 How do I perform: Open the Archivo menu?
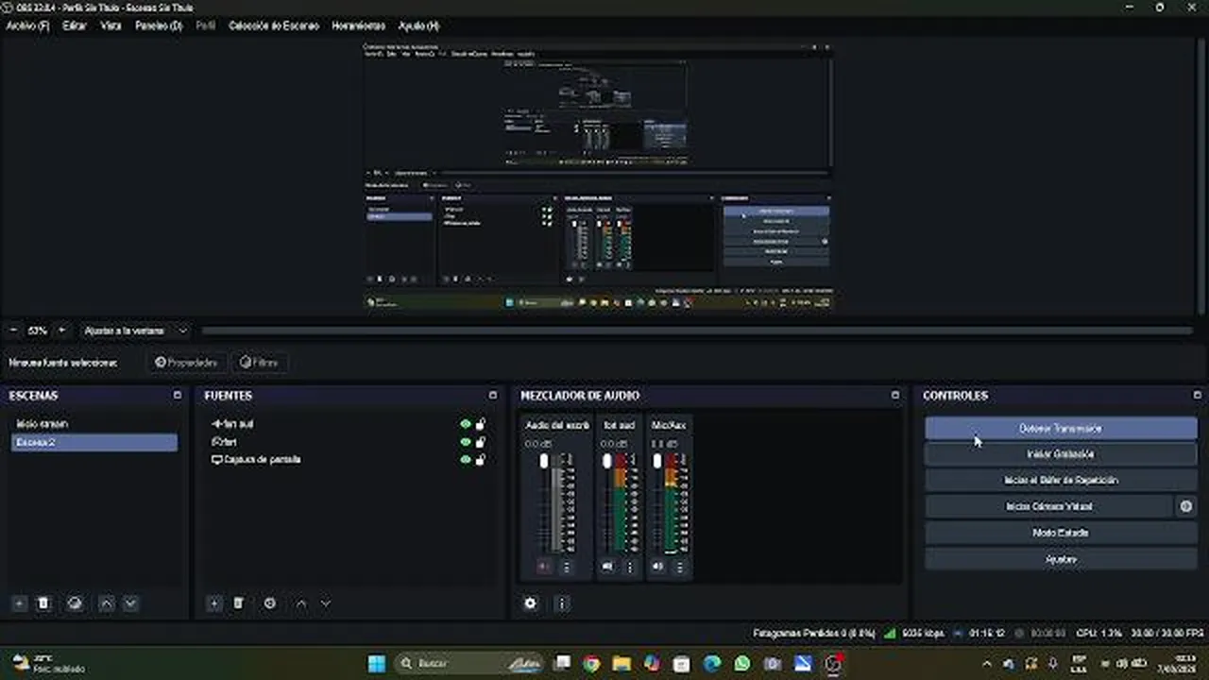click(x=27, y=25)
